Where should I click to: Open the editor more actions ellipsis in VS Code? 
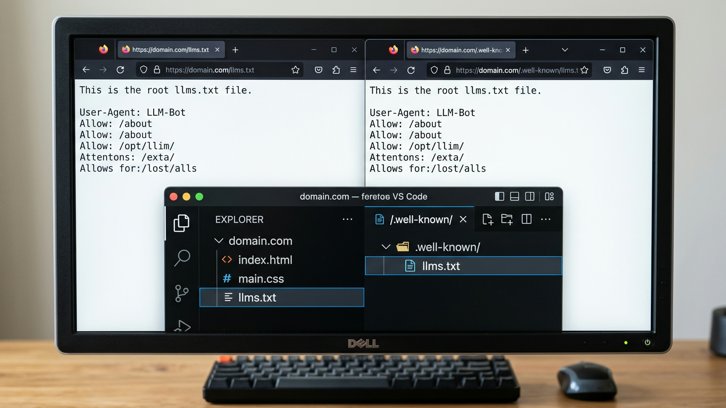click(546, 219)
